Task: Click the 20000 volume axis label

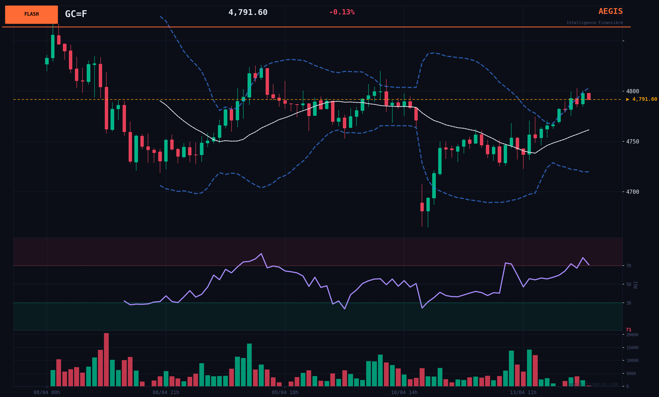Action: pyautogui.click(x=632, y=335)
